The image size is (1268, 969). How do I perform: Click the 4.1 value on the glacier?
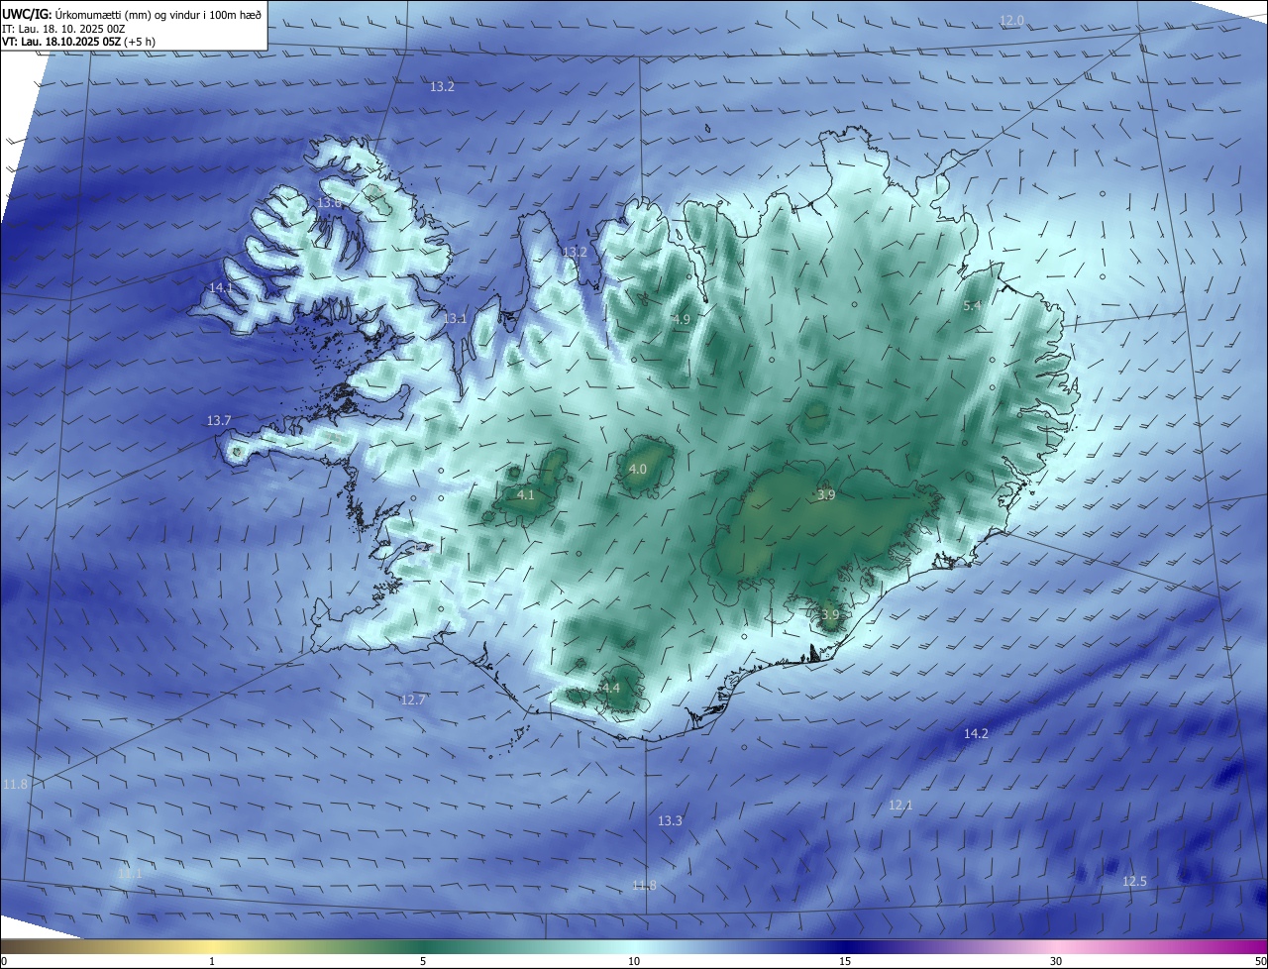click(x=526, y=494)
